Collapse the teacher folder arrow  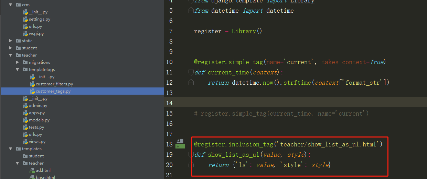click(11, 55)
